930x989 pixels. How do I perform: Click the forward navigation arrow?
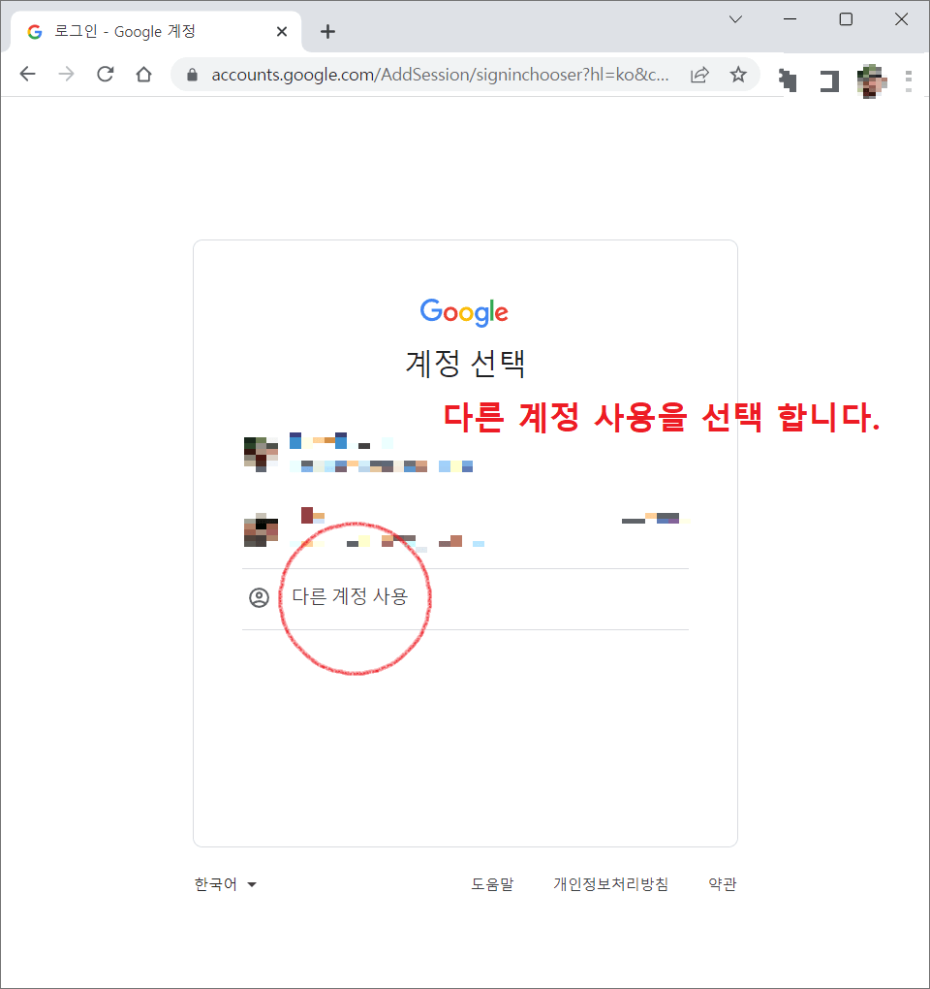click(66, 75)
